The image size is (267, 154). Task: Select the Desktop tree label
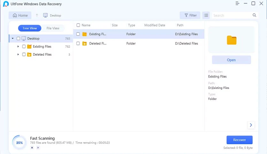[33, 38]
